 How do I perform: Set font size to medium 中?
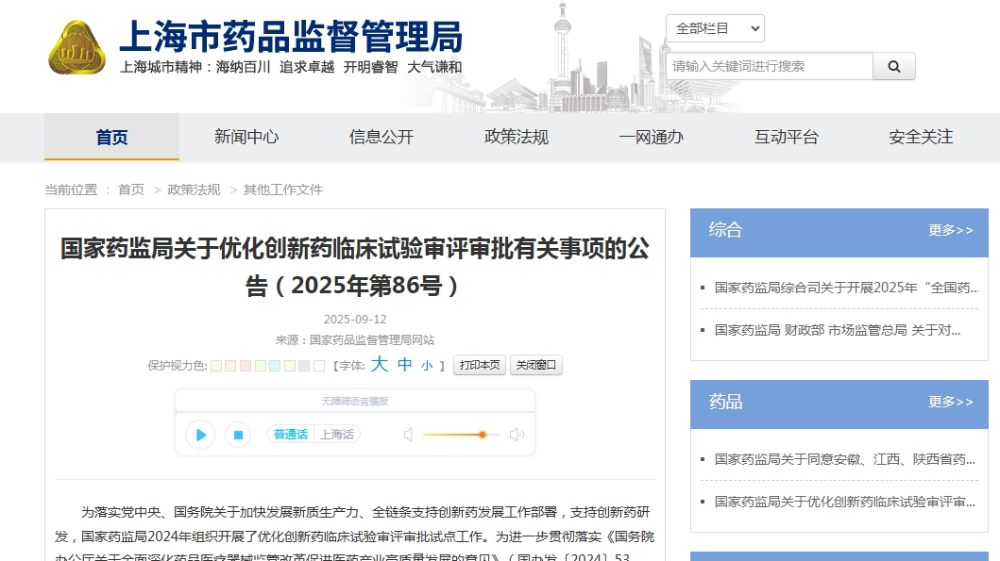click(x=404, y=365)
